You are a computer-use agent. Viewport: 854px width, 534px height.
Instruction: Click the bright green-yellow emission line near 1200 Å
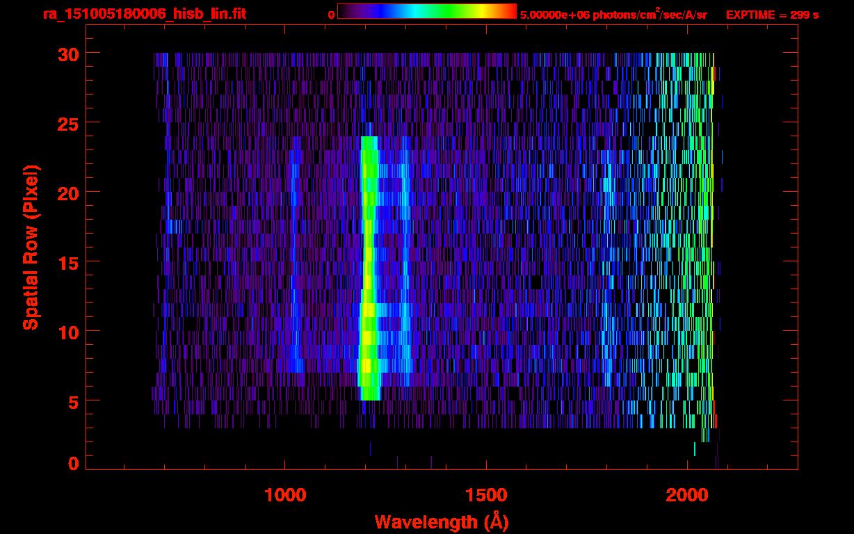point(368,278)
